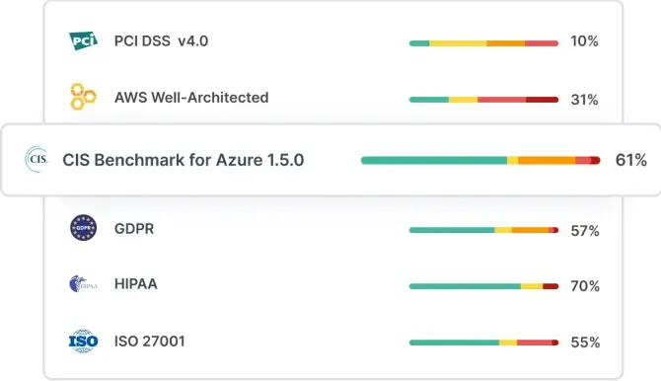Click the AWS Well-Architected progress bar
661x381 pixels.
tap(483, 100)
